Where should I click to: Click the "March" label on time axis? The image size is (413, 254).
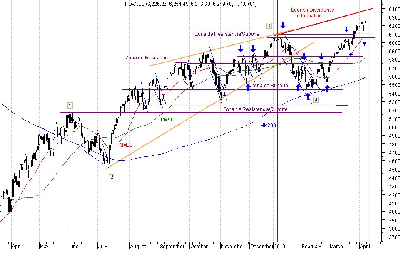pos(336,247)
